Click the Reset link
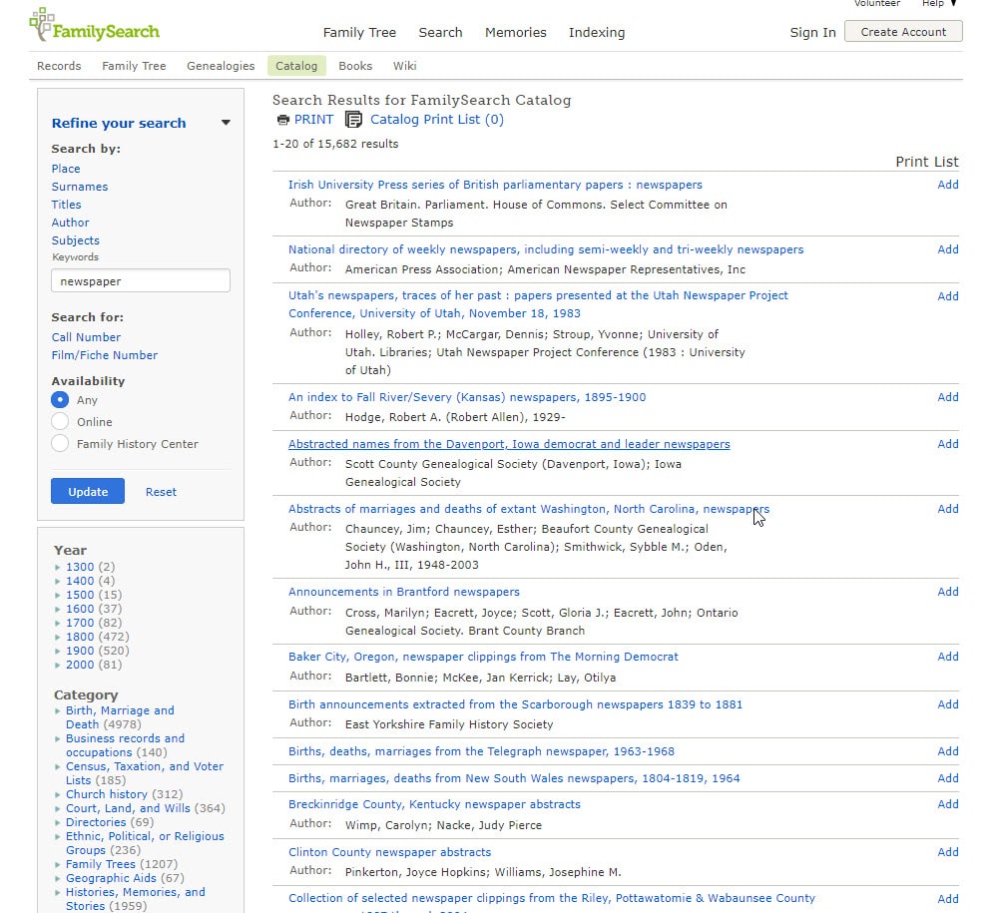The image size is (997, 913). point(161,492)
